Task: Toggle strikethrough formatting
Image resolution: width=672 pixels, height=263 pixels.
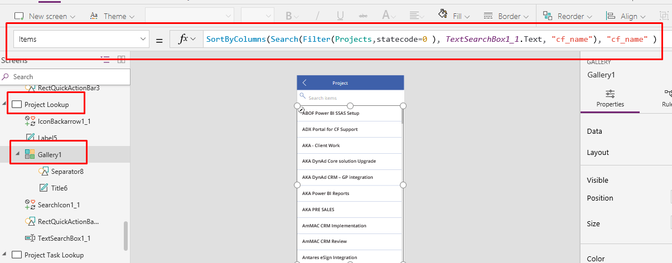Action: pyautogui.click(x=363, y=16)
